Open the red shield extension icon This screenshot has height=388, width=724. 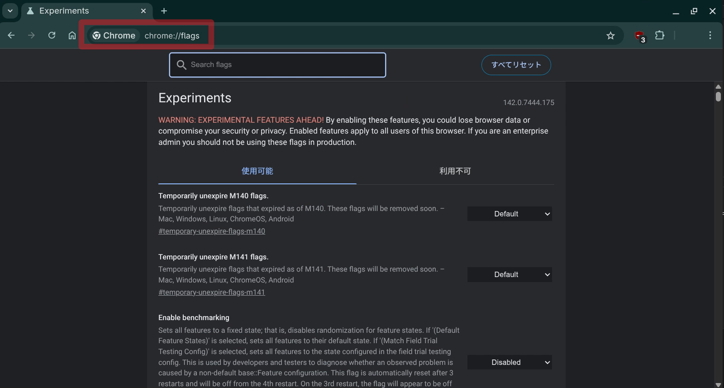[639, 35]
